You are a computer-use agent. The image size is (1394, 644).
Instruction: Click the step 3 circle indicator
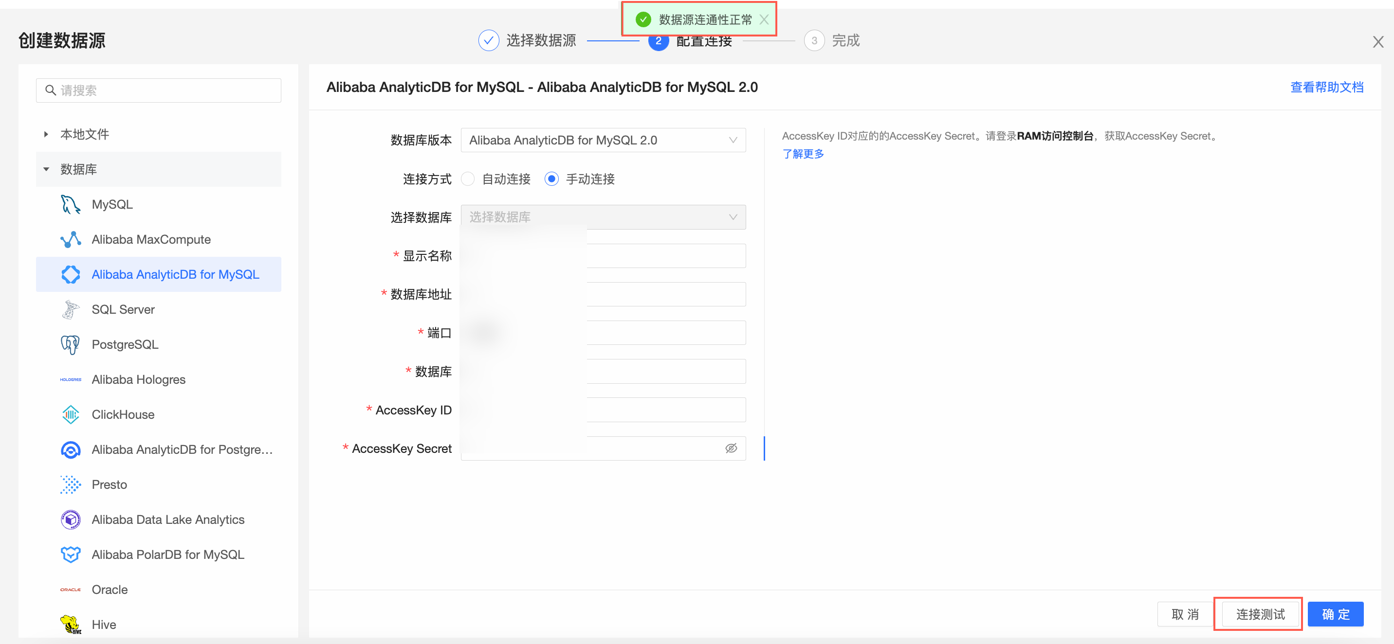[814, 40]
